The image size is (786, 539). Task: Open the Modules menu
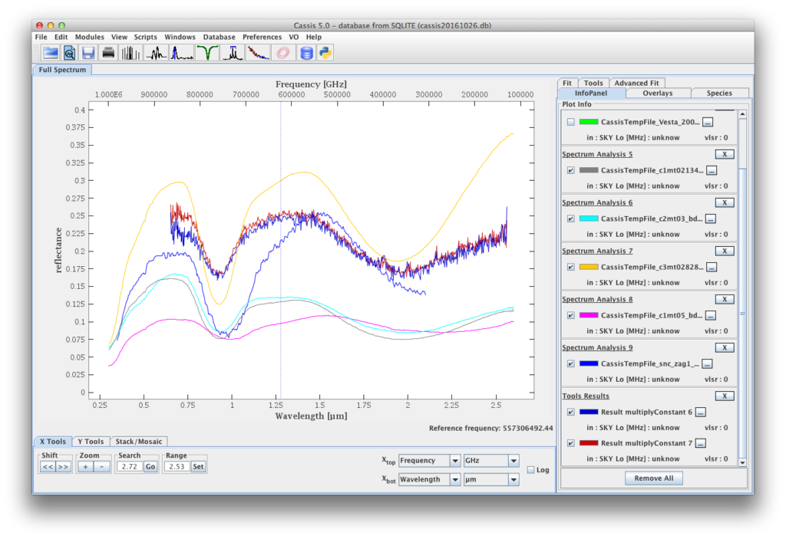[89, 36]
